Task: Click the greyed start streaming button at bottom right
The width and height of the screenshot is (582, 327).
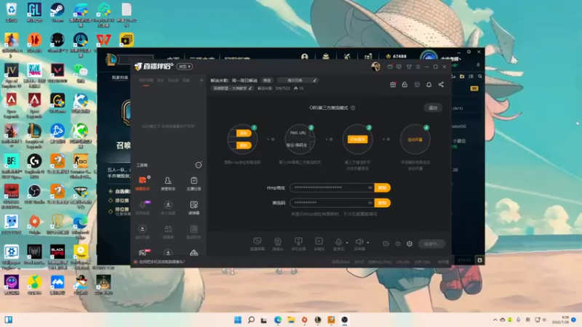Action: click(x=432, y=243)
